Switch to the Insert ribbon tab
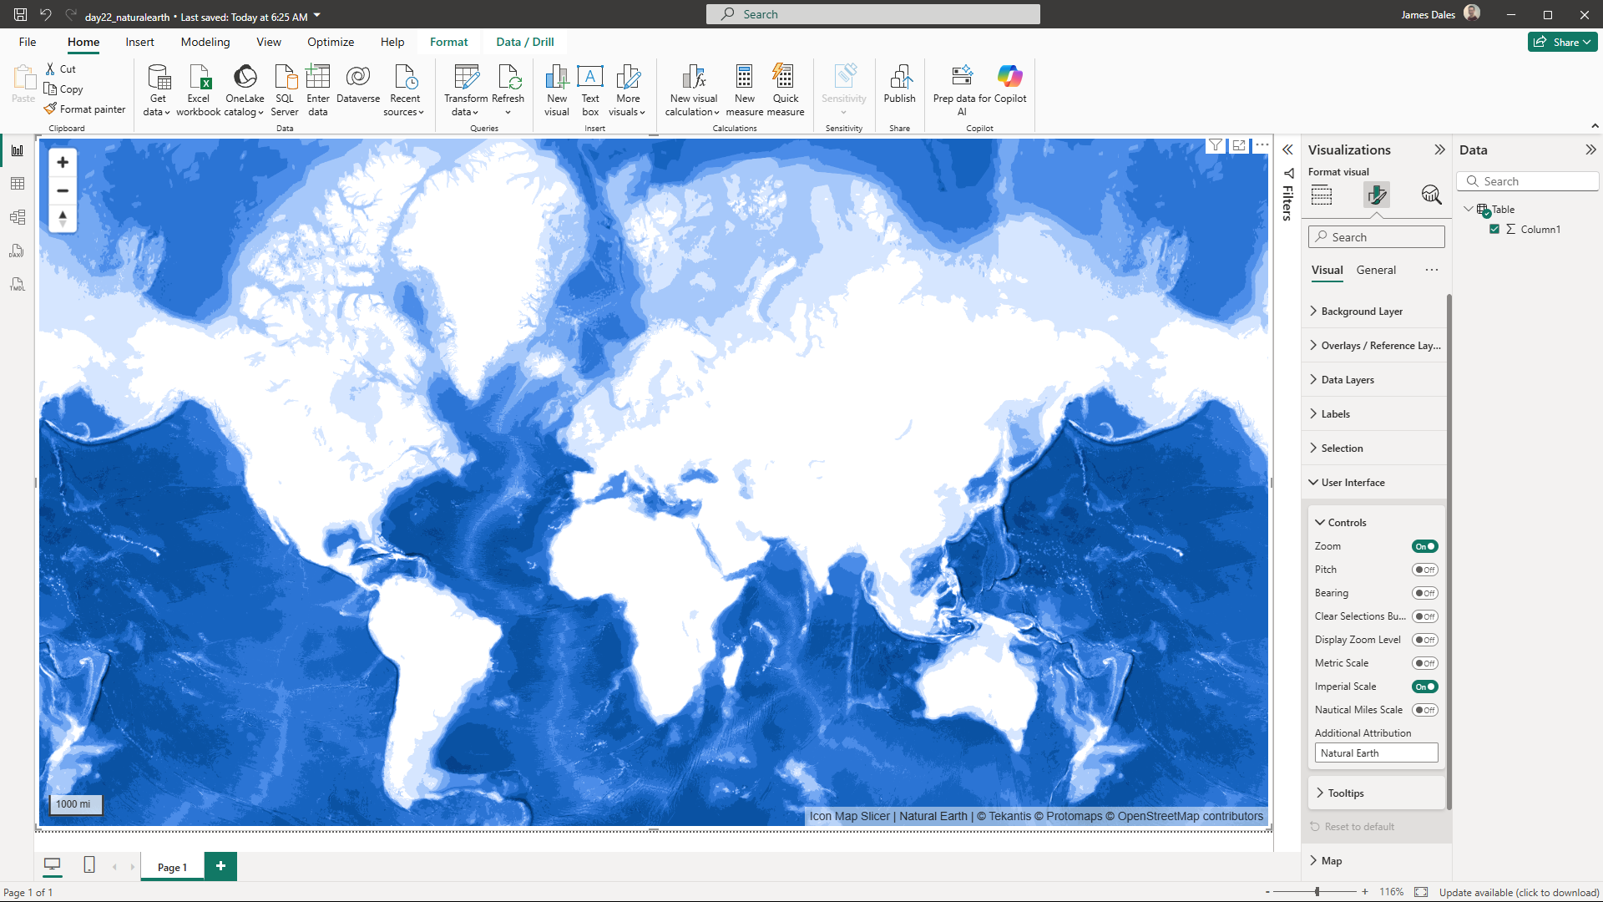This screenshot has width=1603, height=902. click(x=139, y=42)
